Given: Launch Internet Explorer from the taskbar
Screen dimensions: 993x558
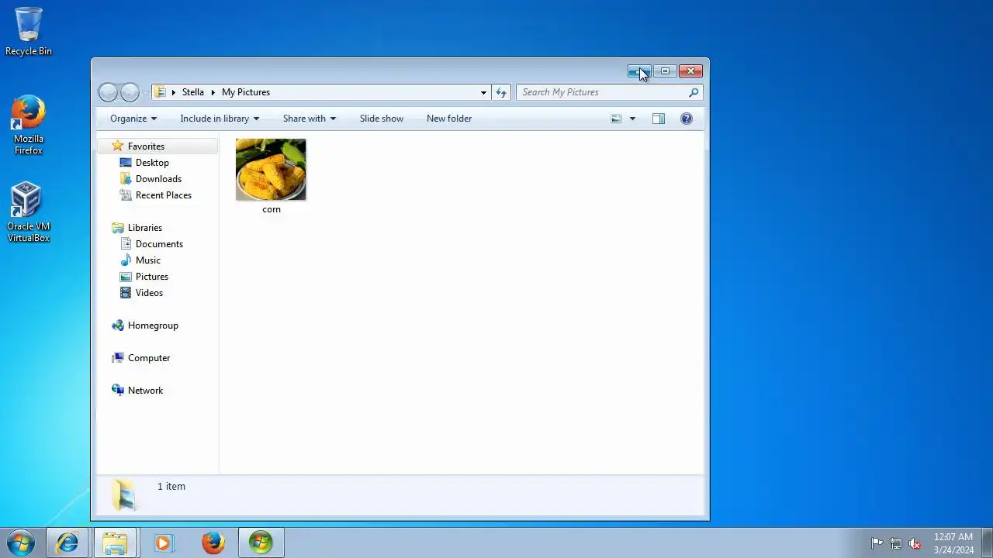Looking at the screenshot, I should (x=67, y=542).
